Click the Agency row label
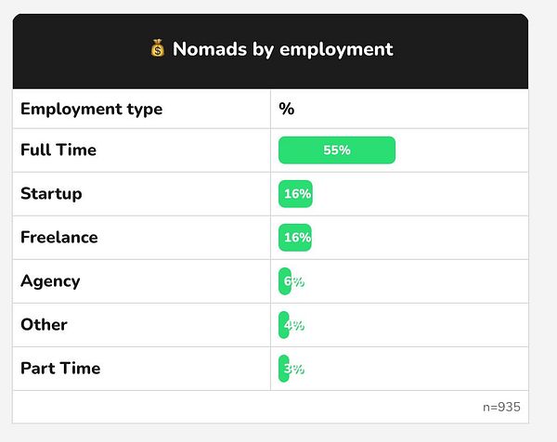Image resolution: width=557 pixels, height=442 pixels. 50,281
